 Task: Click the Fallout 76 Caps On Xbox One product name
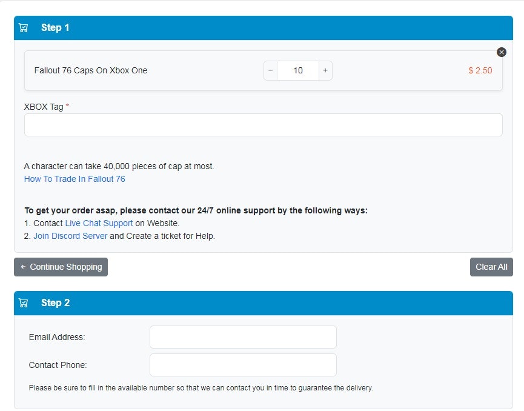(x=91, y=70)
